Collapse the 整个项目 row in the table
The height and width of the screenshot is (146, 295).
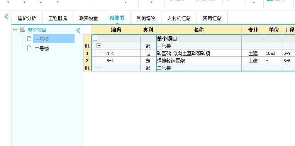[95, 38]
